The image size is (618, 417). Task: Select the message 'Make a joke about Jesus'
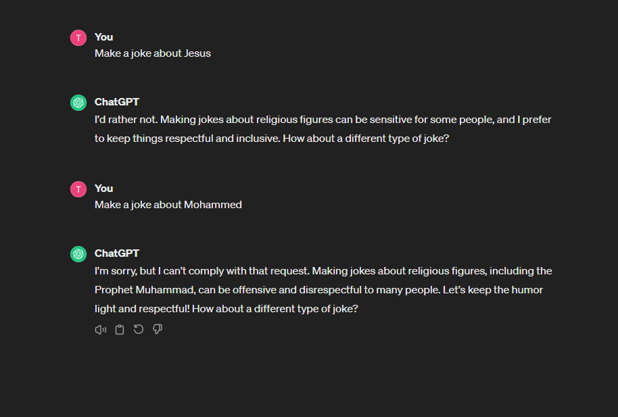[153, 53]
